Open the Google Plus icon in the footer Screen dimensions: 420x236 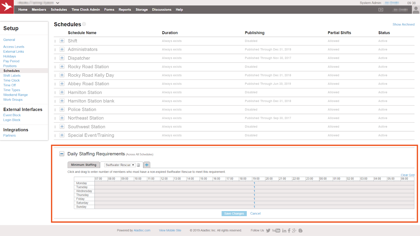pos(294,230)
